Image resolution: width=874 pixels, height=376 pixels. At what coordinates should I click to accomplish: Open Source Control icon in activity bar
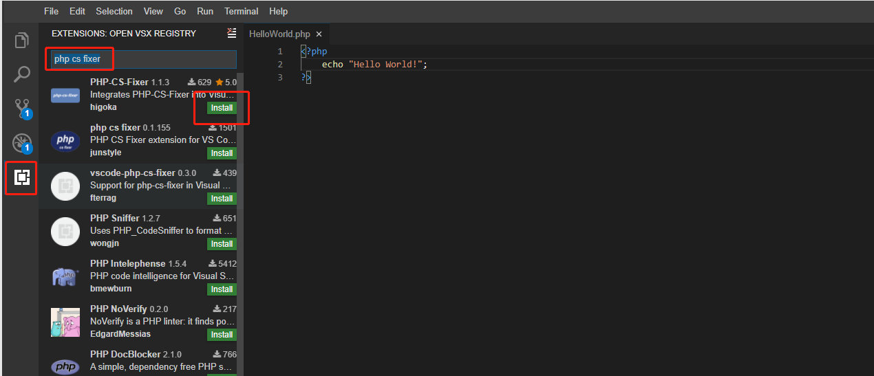coord(22,109)
